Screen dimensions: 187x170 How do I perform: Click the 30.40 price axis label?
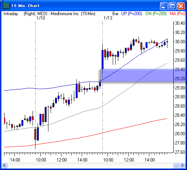[180, 23]
